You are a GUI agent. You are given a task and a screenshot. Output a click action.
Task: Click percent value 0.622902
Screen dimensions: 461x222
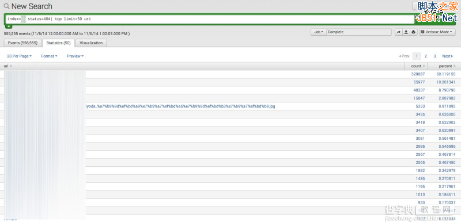click(x=447, y=122)
